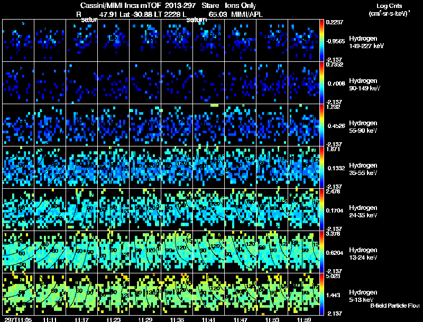This screenshot has width=423, height=322.
Task: Click the colorbar value '0.7352'
Action: point(335,65)
